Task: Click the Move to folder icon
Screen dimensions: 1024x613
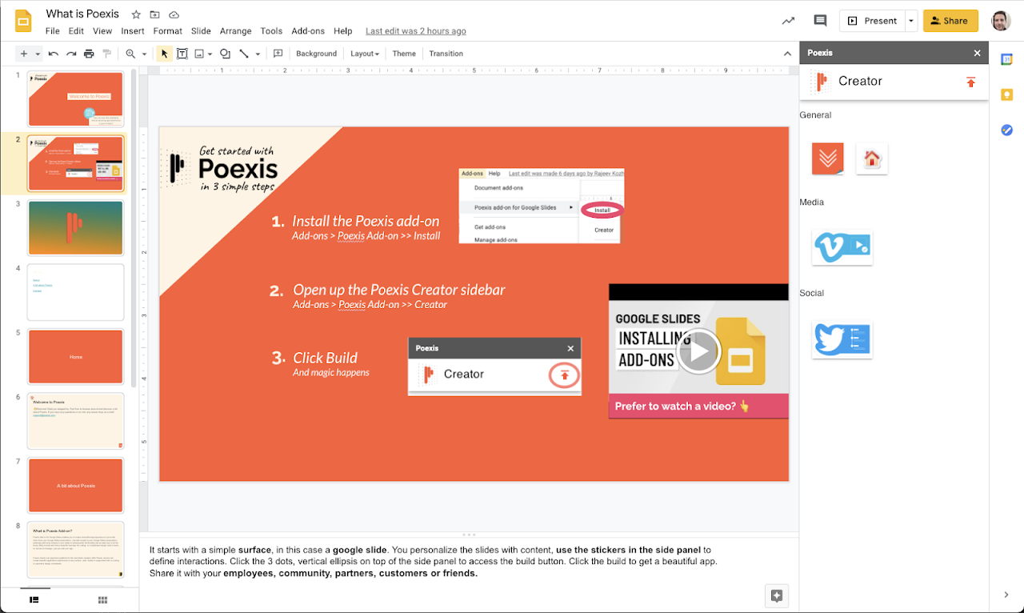Action: pyautogui.click(x=155, y=14)
